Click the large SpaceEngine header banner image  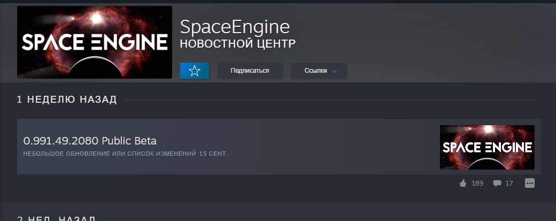click(x=95, y=42)
